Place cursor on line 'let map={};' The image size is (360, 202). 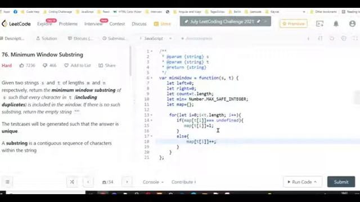pyautogui.click(x=180, y=104)
